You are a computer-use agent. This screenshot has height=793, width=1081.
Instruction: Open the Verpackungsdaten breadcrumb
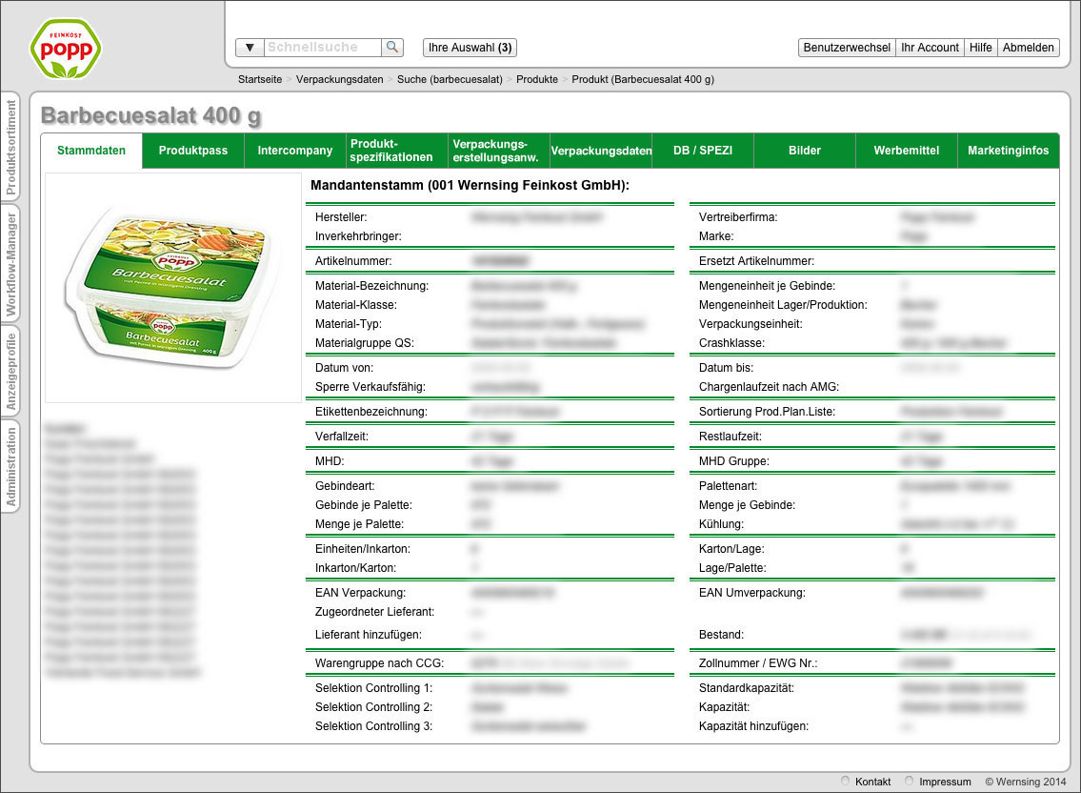pos(339,79)
